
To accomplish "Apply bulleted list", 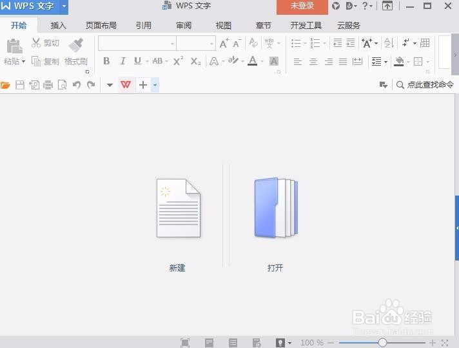I will coord(296,43).
